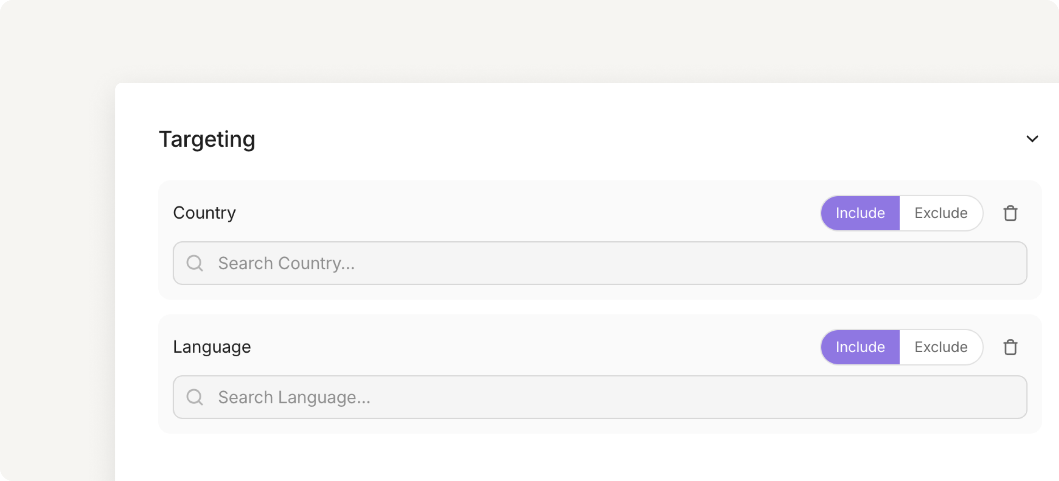Switch Language rule to Exclude
Viewport: 1059px width, 481px height.
tap(940, 347)
